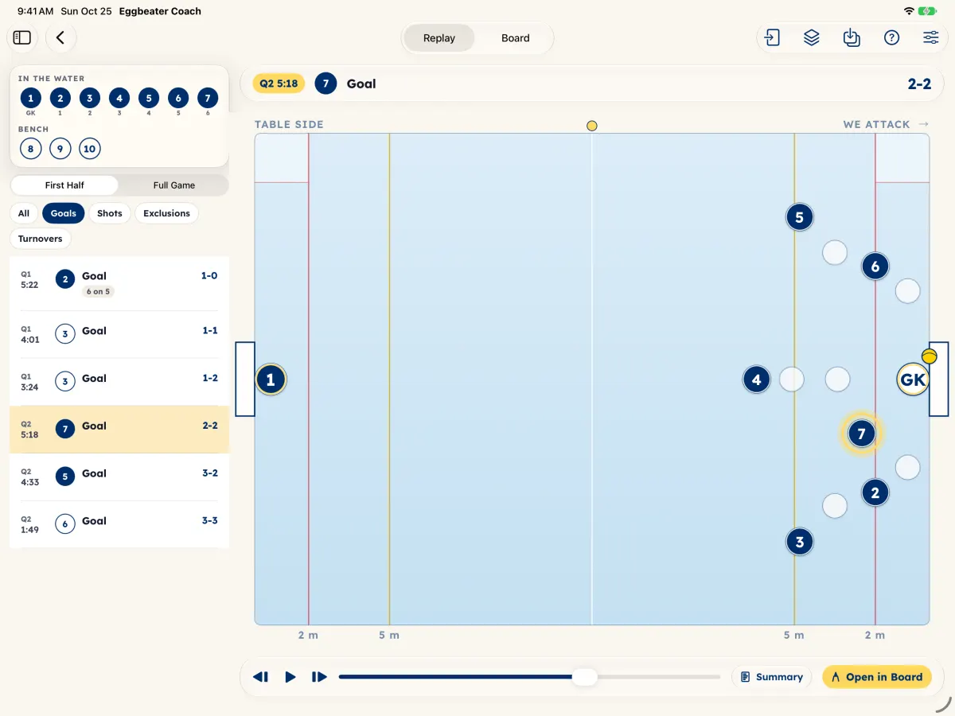The width and height of the screenshot is (955, 716).
Task: Tap the WE ATTACK direction label
Action: coord(886,124)
